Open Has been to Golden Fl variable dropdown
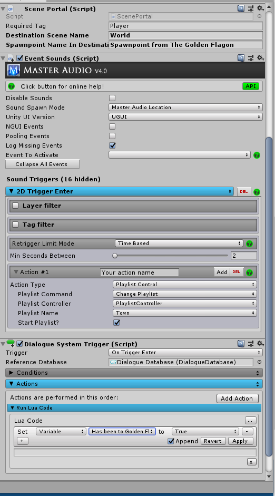Image resolution: width=275 pixels, height=496 pixels. 122,432
